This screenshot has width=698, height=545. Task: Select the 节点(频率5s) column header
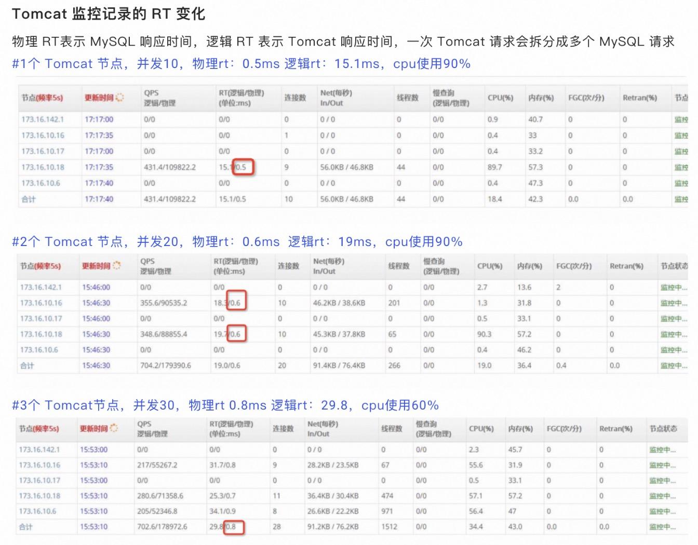click(43, 98)
